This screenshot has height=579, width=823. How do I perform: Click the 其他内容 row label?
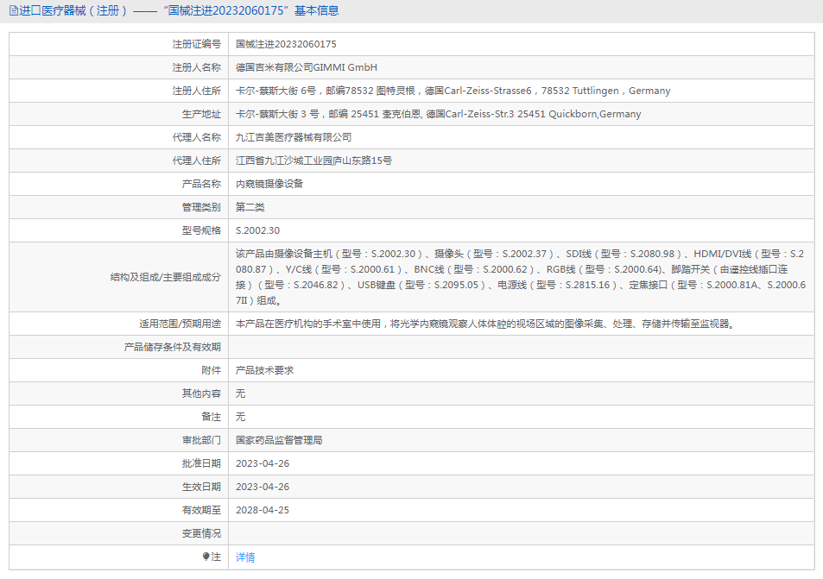201,393
